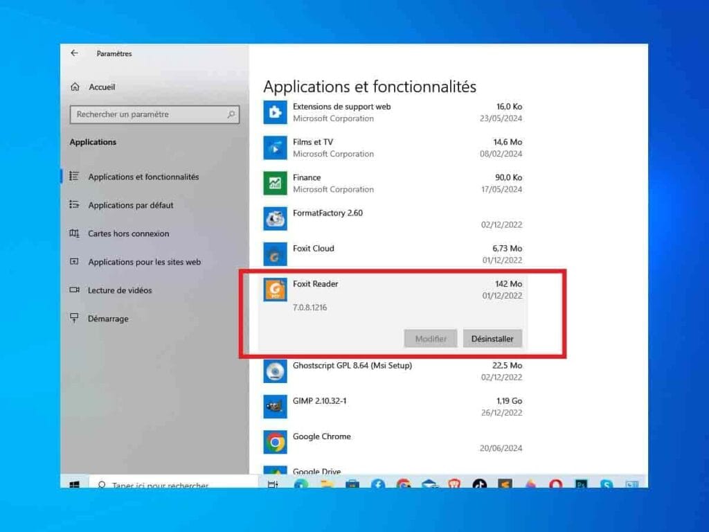Click the Ghostscript GPL app icon
709x532 pixels.
pyautogui.click(x=275, y=371)
